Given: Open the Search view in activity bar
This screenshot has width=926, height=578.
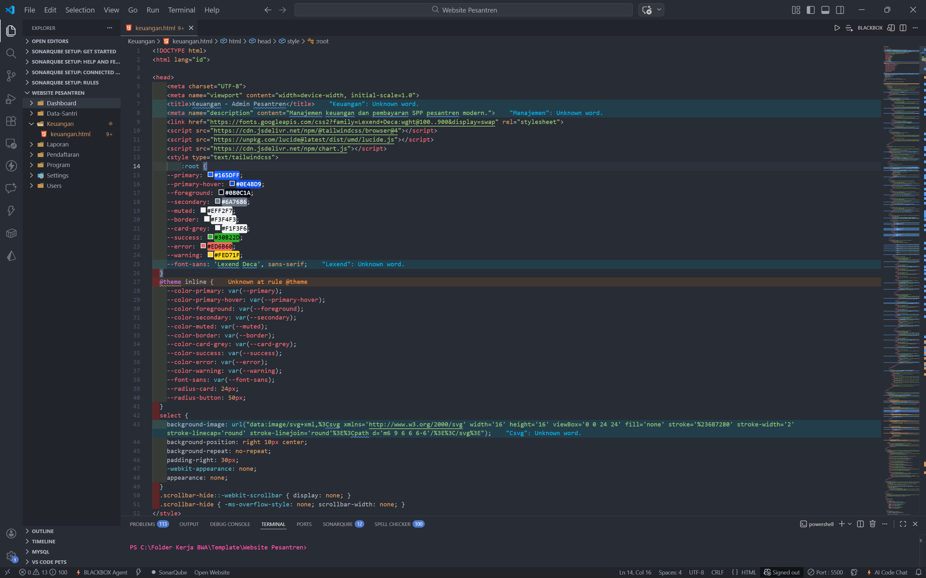Looking at the screenshot, I should point(11,53).
